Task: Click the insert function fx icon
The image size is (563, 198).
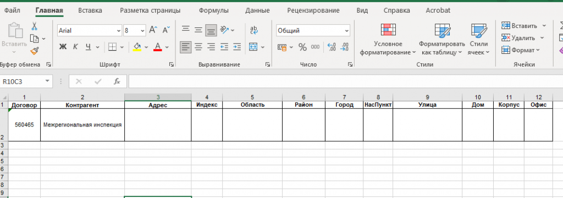Action: coord(117,81)
